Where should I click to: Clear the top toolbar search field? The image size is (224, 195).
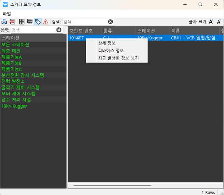(110, 22)
